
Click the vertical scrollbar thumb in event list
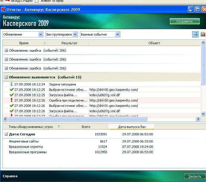coord(203,65)
